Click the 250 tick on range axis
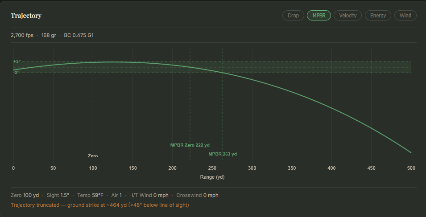Viewport: 426px width, 217px height. 212,168
